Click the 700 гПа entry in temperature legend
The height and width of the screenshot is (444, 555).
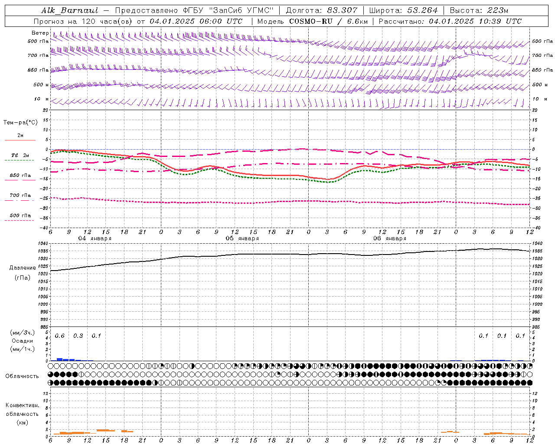click(x=20, y=196)
